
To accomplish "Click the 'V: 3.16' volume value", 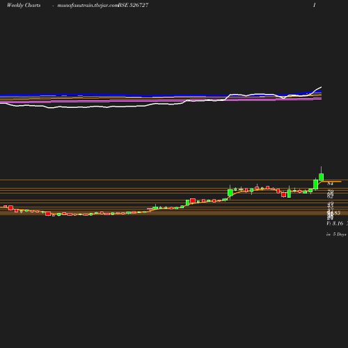I will [335, 223].
